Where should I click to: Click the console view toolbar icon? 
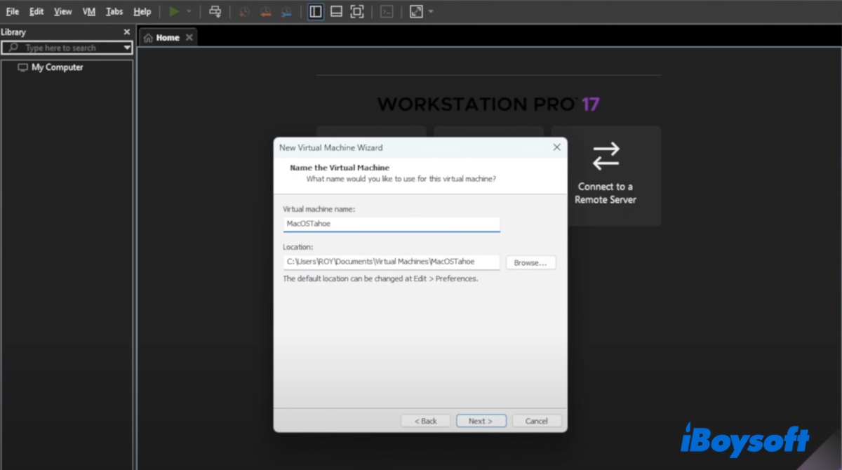[387, 12]
